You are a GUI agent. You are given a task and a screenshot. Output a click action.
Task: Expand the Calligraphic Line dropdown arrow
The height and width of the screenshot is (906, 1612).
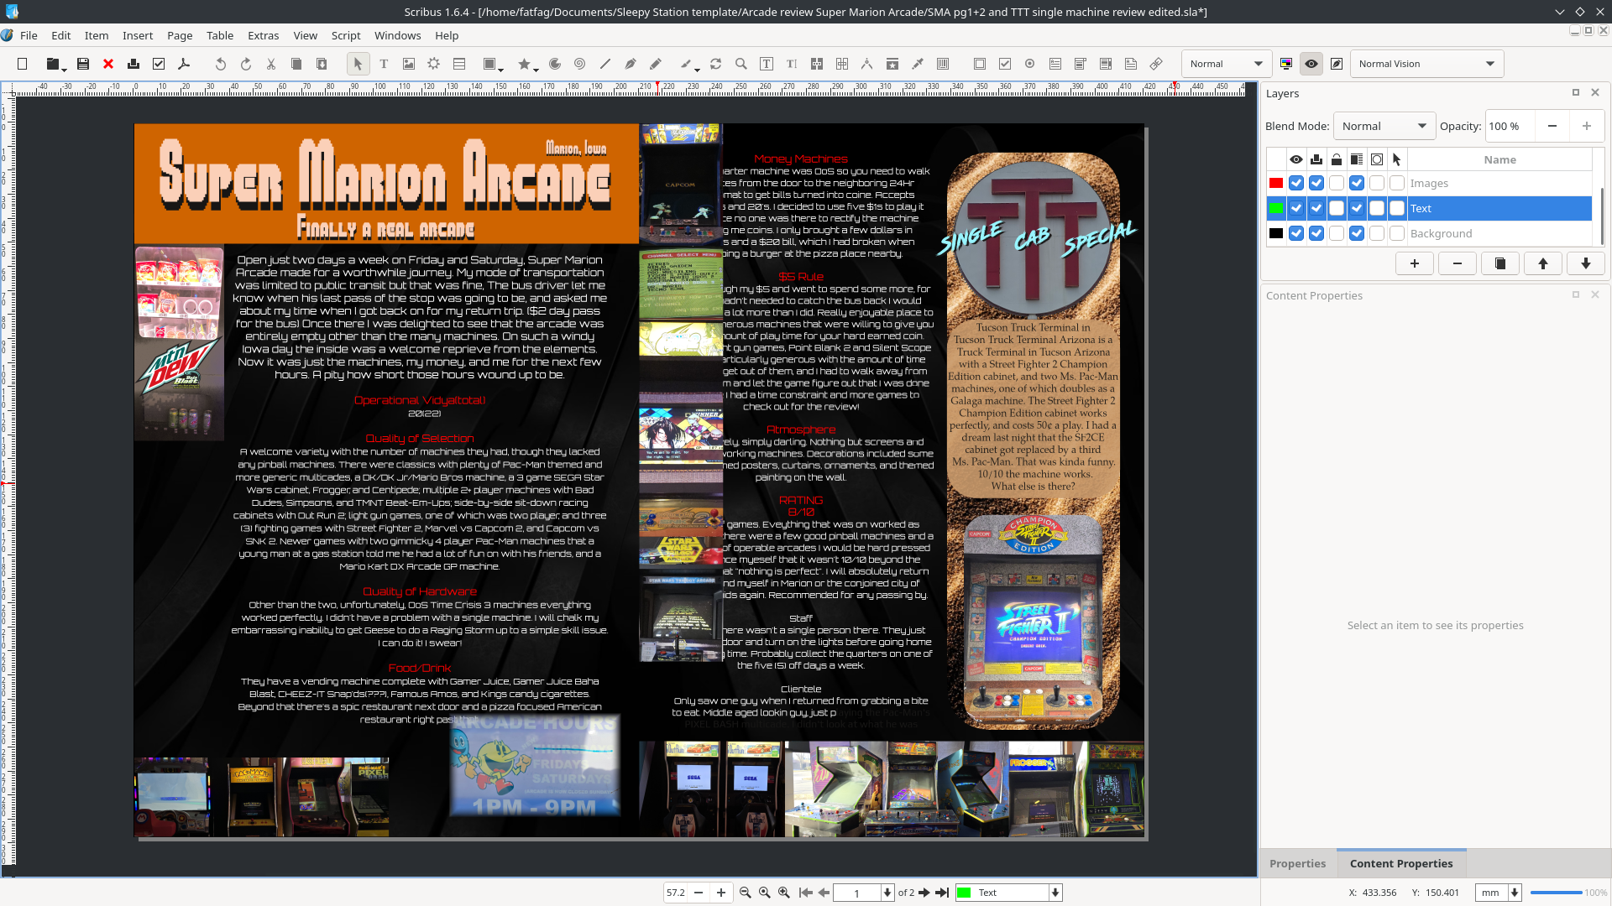[698, 69]
